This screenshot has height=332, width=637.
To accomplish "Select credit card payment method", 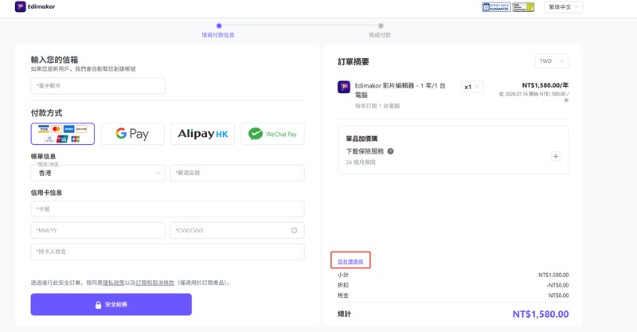I will tap(63, 134).
